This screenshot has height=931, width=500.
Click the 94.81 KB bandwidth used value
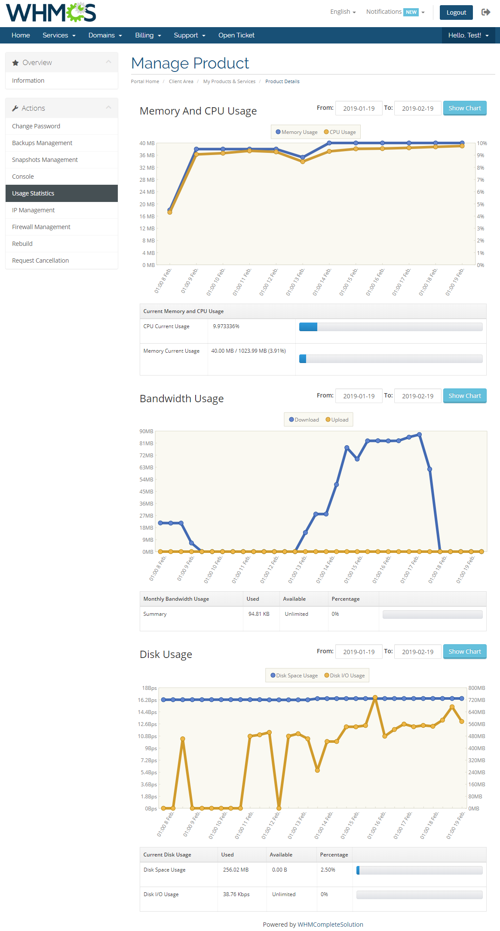pyautogui.click(x=259, y=614)
